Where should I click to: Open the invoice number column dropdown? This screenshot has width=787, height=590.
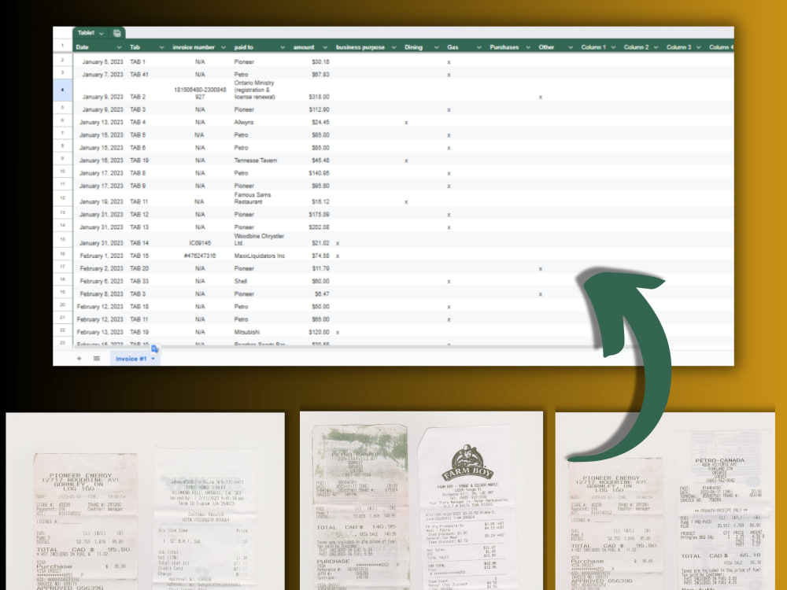click(x=224, y=47)
